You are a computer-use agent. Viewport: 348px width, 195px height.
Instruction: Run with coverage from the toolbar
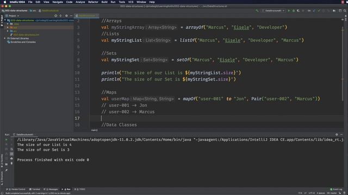tap(298, 11)
